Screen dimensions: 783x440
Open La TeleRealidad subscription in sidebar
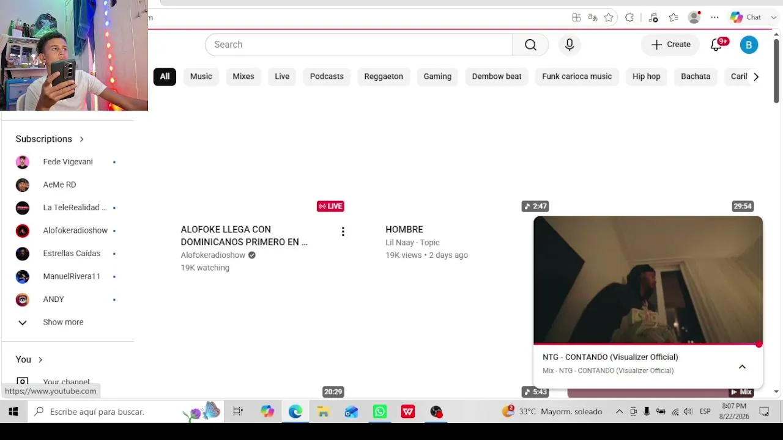click(x=66, y=208)
